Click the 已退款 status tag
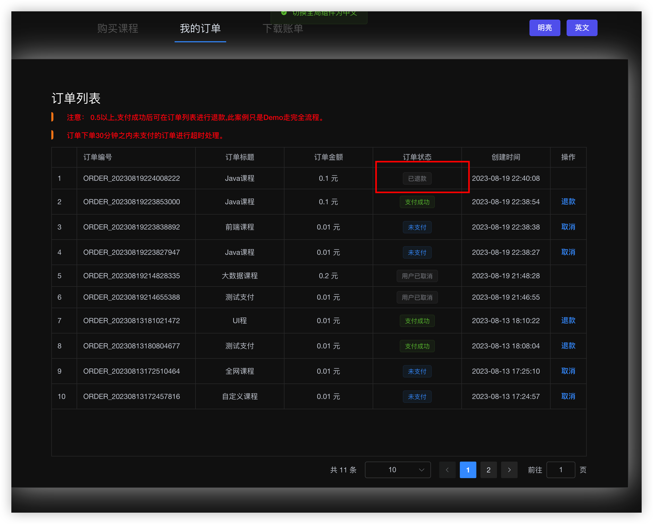The width and height of the screenshot is (653, 524). [x=417, y=178]
